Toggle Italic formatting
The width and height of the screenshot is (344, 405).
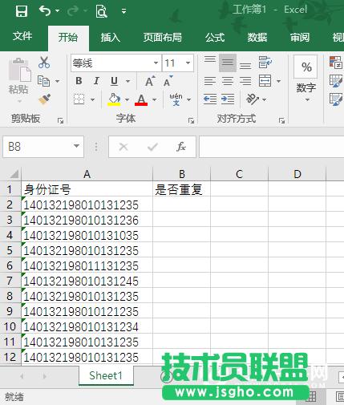tap(96, 81)
